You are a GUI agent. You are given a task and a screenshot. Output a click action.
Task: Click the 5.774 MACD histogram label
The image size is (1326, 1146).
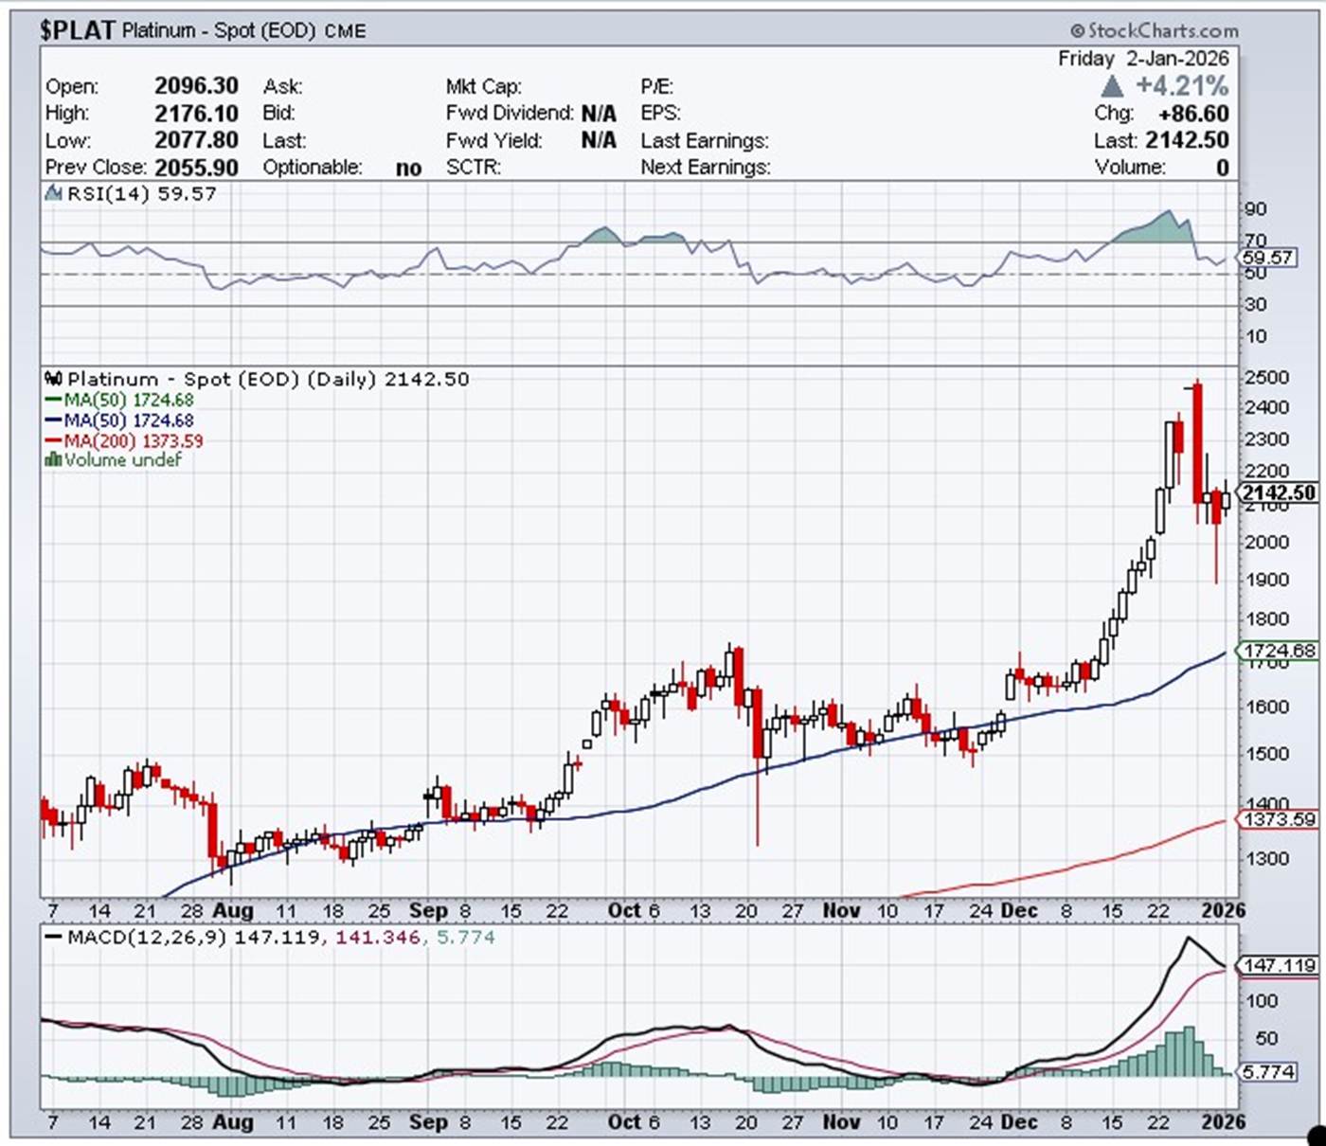(x=1268, y=1072)
